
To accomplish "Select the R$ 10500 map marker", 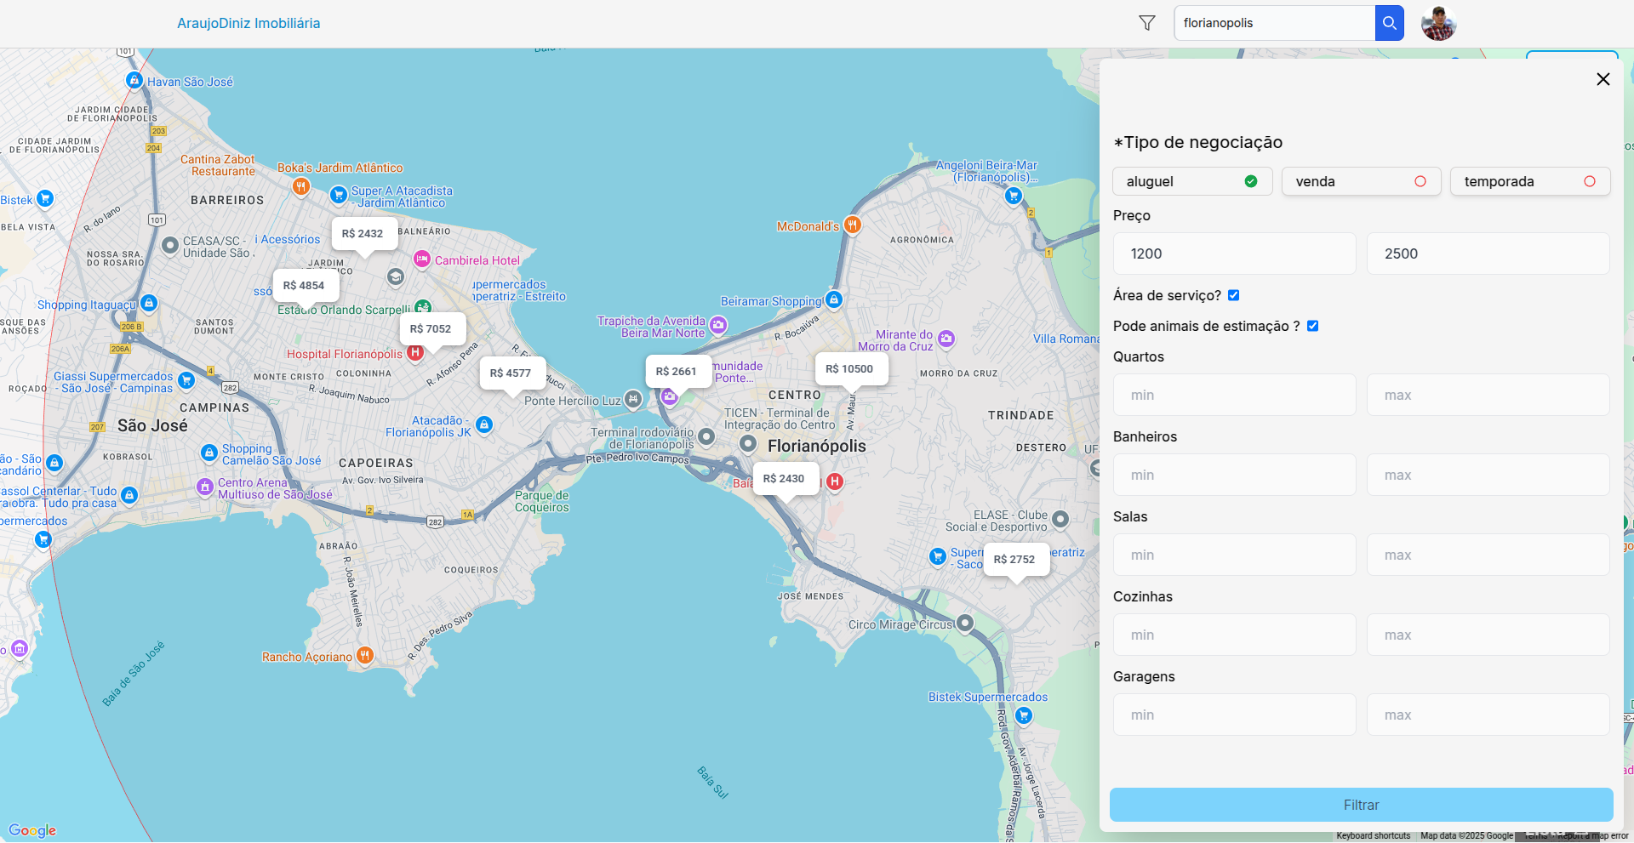I will point(850,369).
